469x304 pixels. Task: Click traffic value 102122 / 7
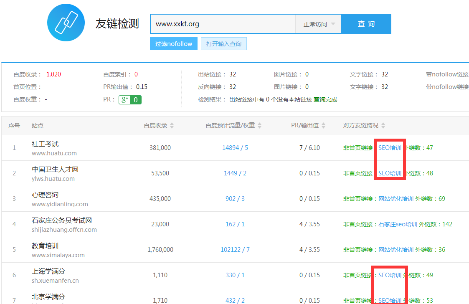[235, 250]
